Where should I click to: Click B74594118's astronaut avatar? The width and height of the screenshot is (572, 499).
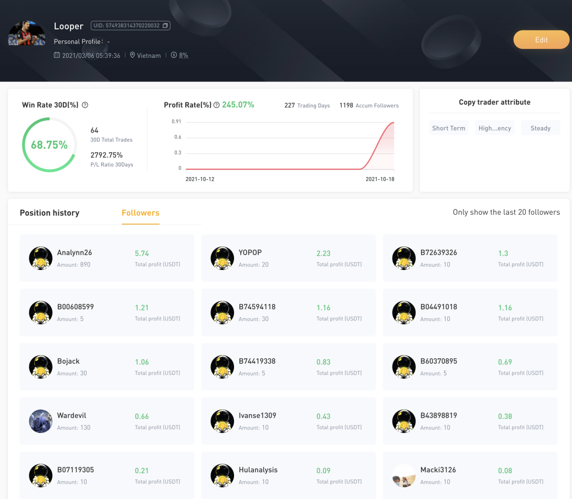222,313
